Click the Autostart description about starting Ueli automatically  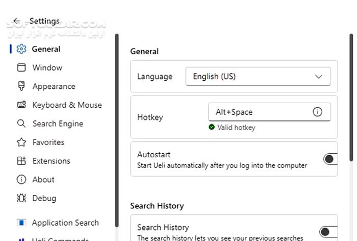pyautogui.click(x=222, y=165)
